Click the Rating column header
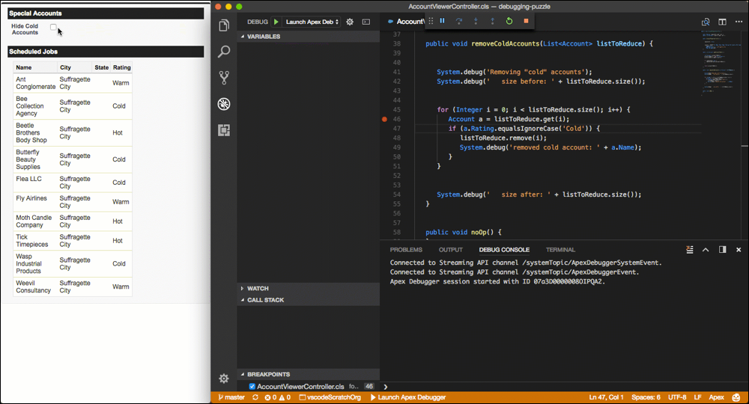This screenshot has height=404, width=749. point(122,67)
